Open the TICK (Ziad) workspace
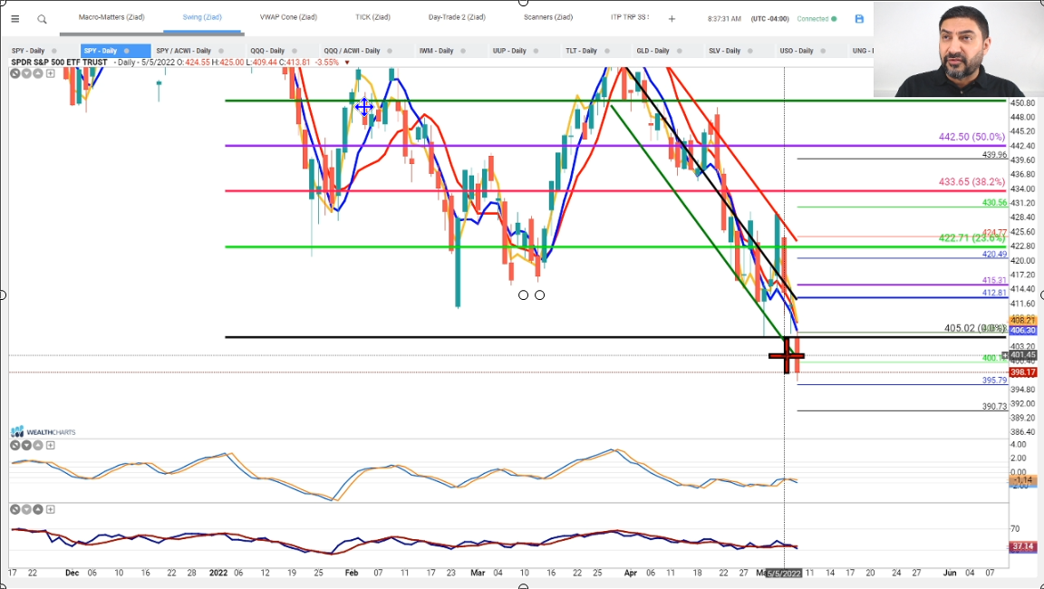Image resolution: width=1044 pixels, height=589 pixels. (x=372, y=17)
